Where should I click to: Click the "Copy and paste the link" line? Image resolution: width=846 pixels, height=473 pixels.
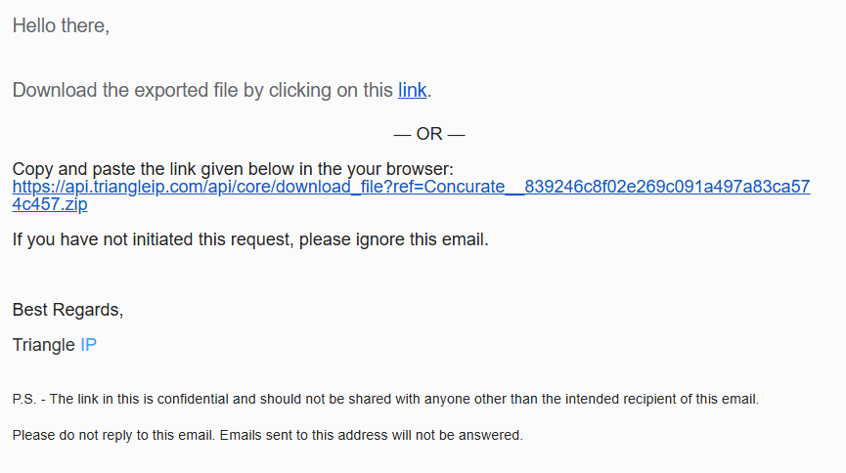point(233,169)
